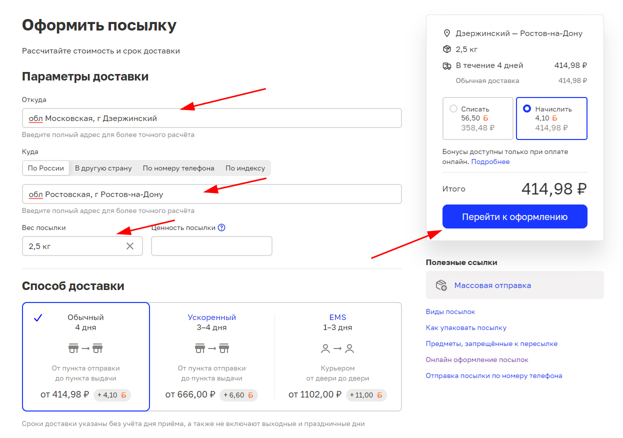Click the courier door-to-door icon under EMS

[337, 348]
